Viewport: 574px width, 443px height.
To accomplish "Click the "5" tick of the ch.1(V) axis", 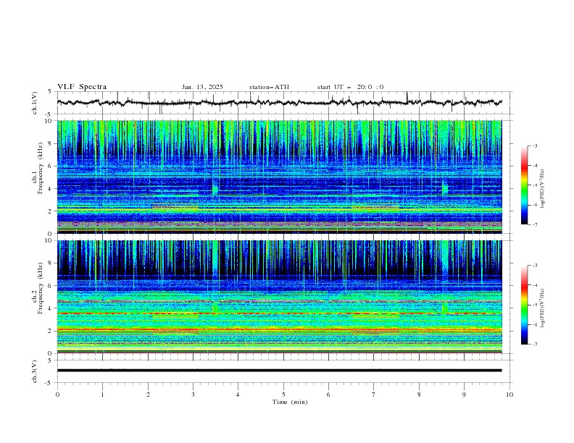I will [x=50, y=92].
